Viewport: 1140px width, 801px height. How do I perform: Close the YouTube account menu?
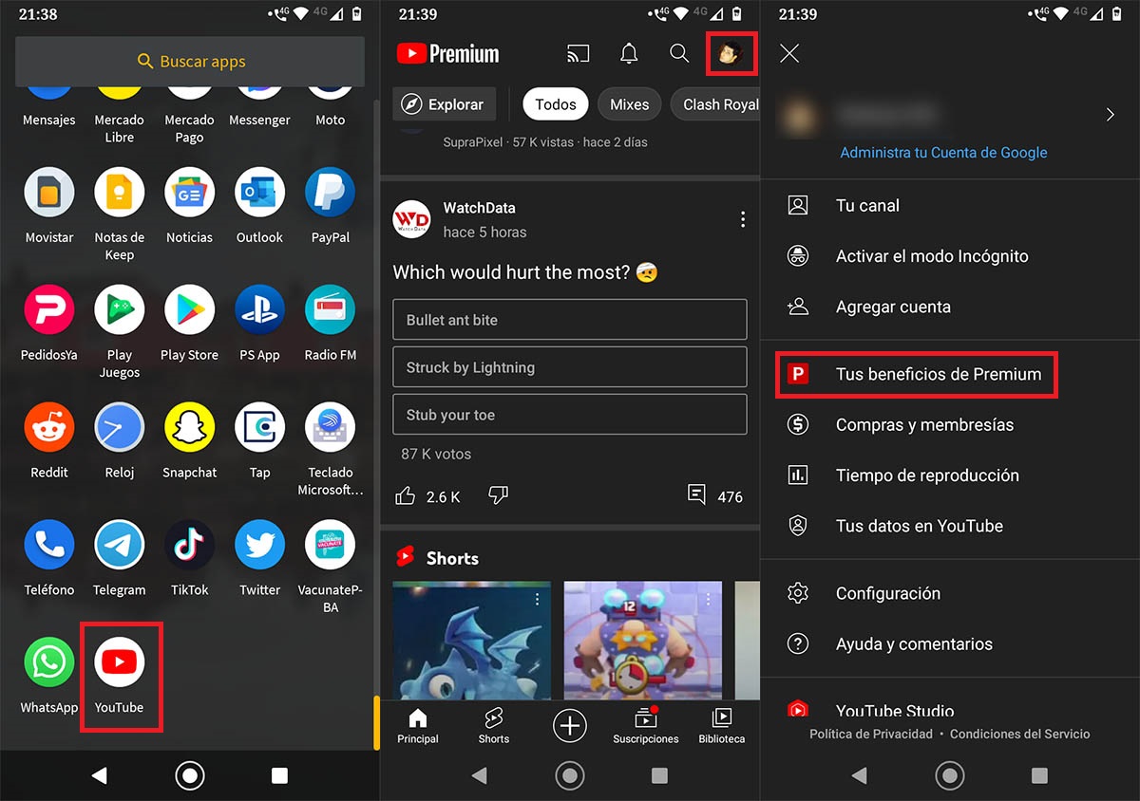click(789, 54)
